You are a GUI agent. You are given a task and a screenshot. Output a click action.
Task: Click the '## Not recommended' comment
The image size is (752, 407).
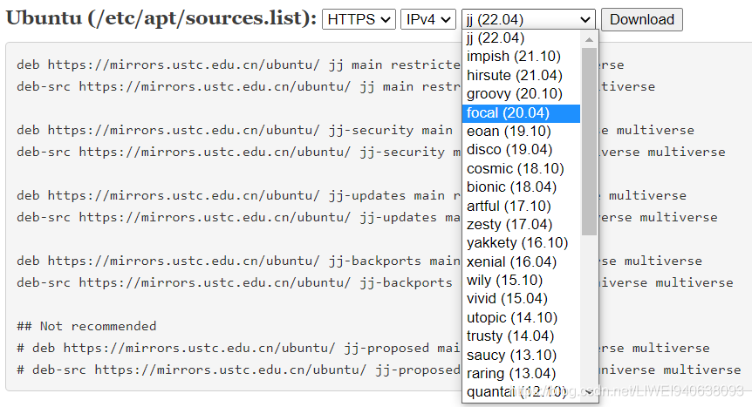point(86,327)
